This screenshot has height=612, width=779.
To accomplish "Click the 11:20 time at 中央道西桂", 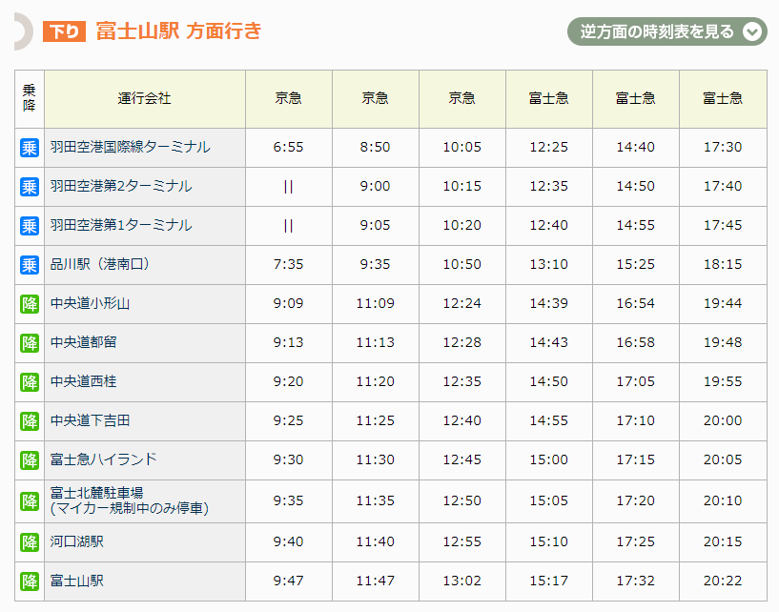I will [375, 381].
